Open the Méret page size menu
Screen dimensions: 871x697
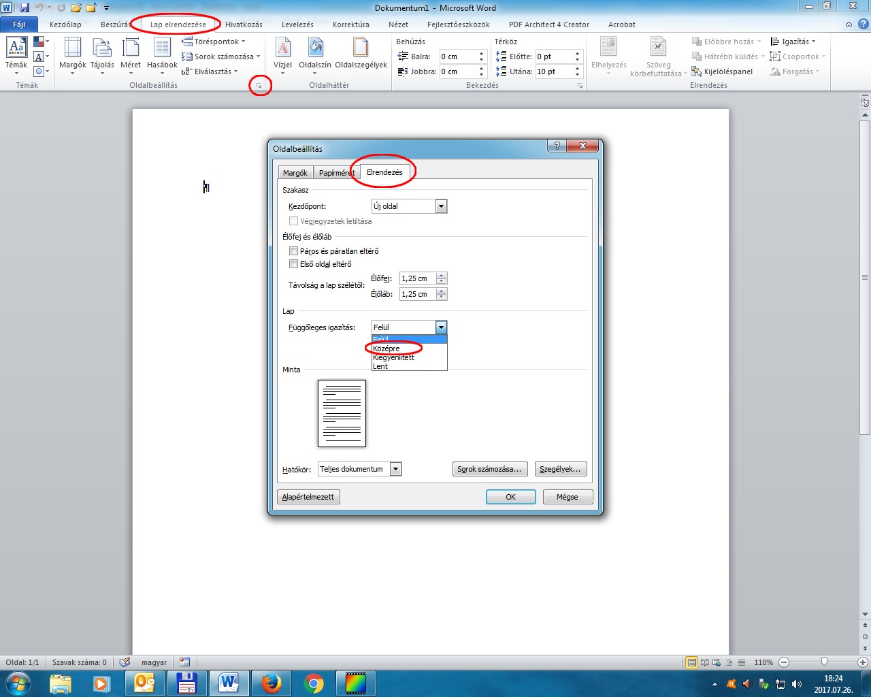click(131, 55)
